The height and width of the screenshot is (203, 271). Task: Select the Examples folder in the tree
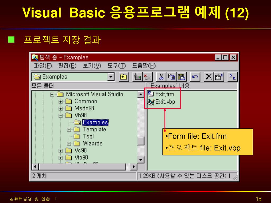coord(95,122)
